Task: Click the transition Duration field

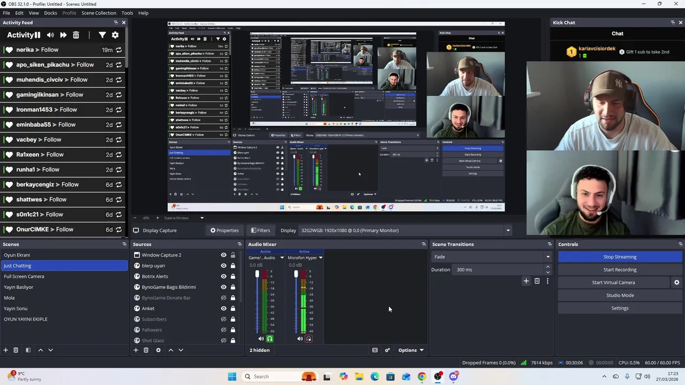Action: click(x=498, y=269)
